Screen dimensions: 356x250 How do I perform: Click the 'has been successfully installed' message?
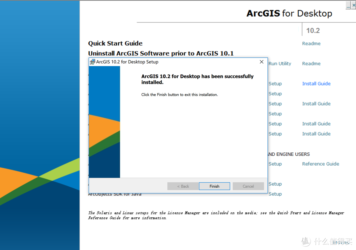point(197,79)
